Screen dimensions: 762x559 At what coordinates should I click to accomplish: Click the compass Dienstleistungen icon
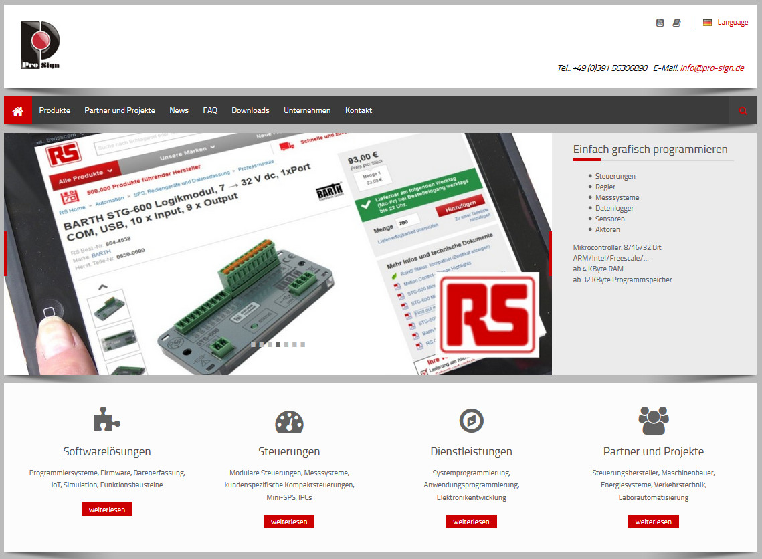click(472, 421)
